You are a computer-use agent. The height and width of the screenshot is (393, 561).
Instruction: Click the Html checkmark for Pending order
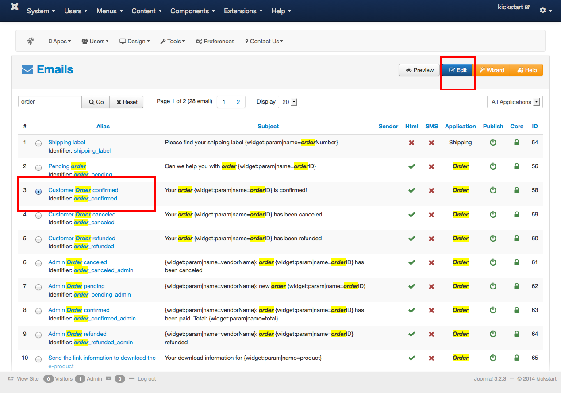point(411,166)
